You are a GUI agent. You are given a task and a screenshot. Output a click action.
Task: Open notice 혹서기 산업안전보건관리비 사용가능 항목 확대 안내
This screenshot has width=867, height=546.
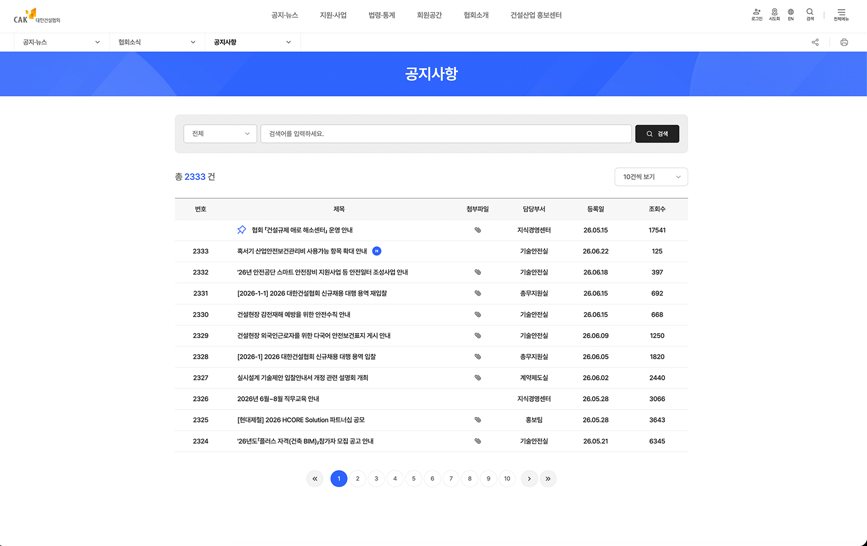point(302,251)
